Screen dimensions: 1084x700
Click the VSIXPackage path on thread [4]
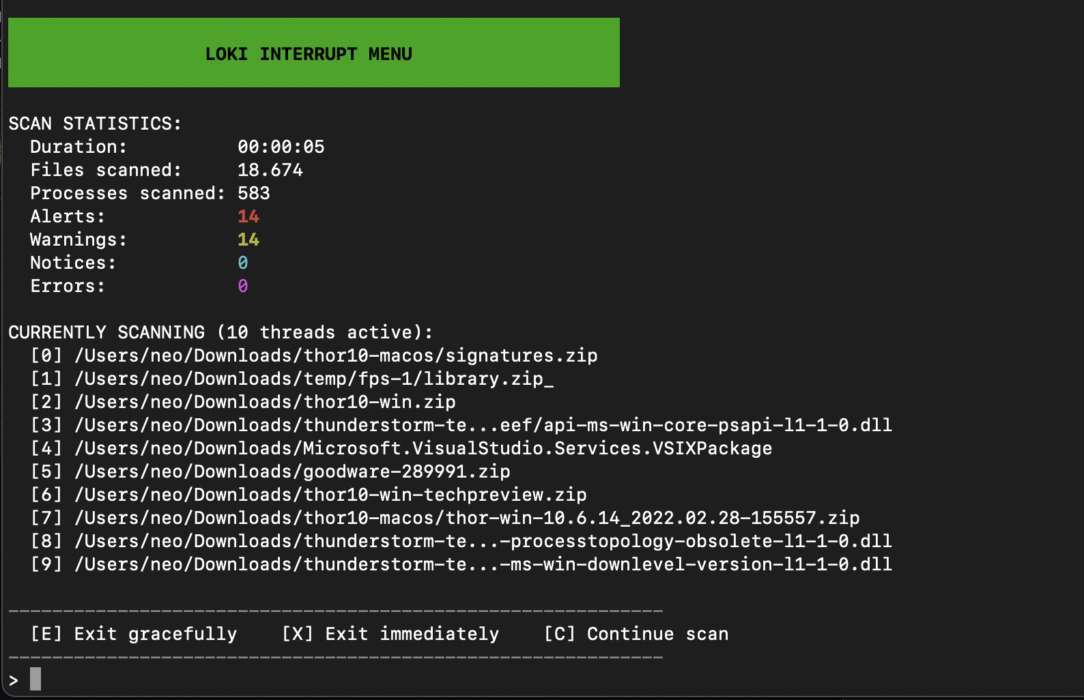click(x=423, y=448)
